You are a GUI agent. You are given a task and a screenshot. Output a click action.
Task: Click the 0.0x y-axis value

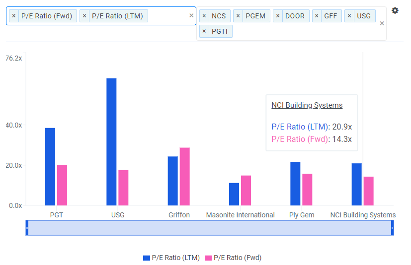click(x=15, y=205)
